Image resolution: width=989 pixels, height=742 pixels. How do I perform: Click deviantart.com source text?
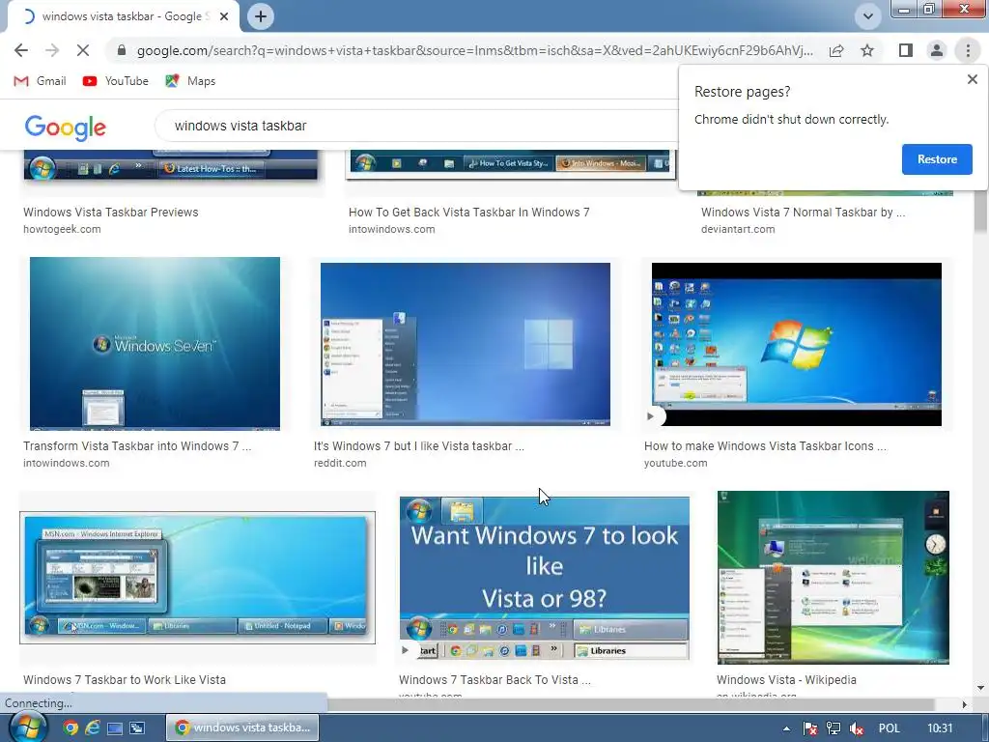738,229
